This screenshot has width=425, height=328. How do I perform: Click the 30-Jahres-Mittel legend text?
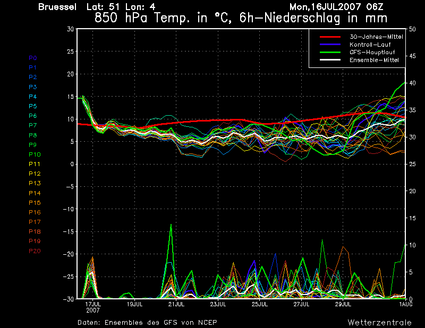click(376, 37)
